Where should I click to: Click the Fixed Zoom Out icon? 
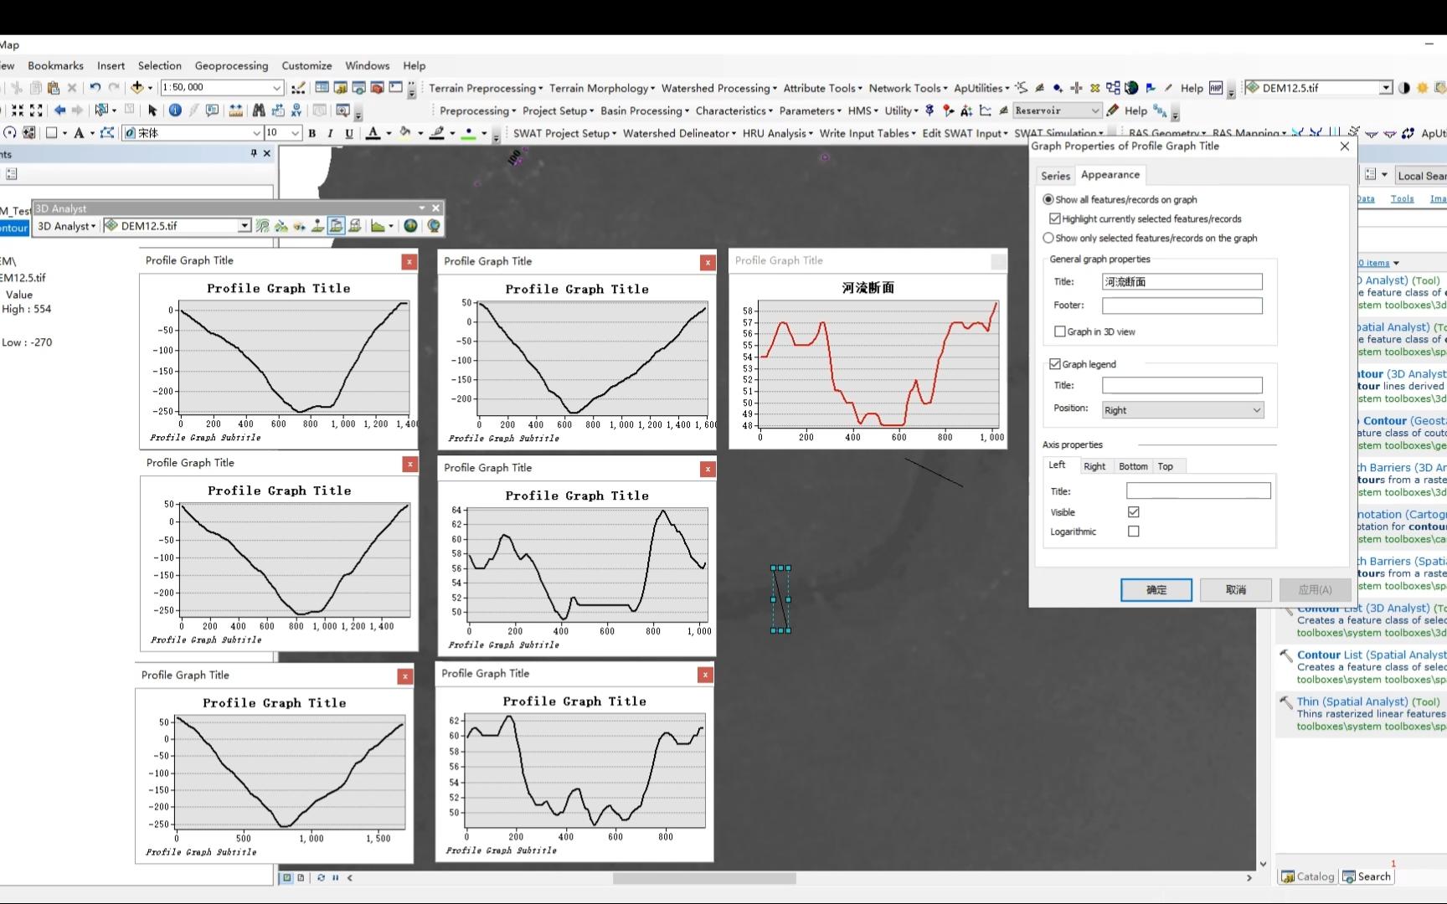click(x=36, y=110)
